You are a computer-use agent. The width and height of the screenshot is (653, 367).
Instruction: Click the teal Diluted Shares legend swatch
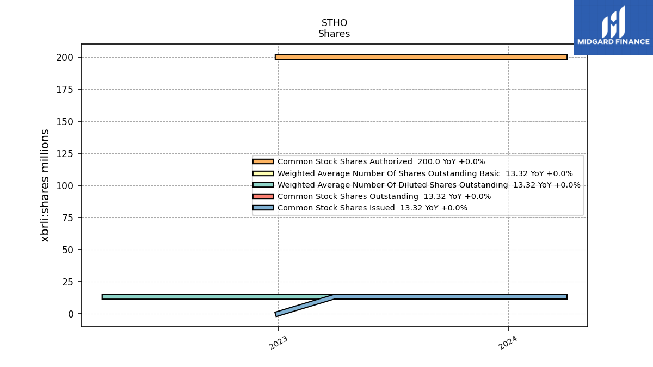(263, 185)
